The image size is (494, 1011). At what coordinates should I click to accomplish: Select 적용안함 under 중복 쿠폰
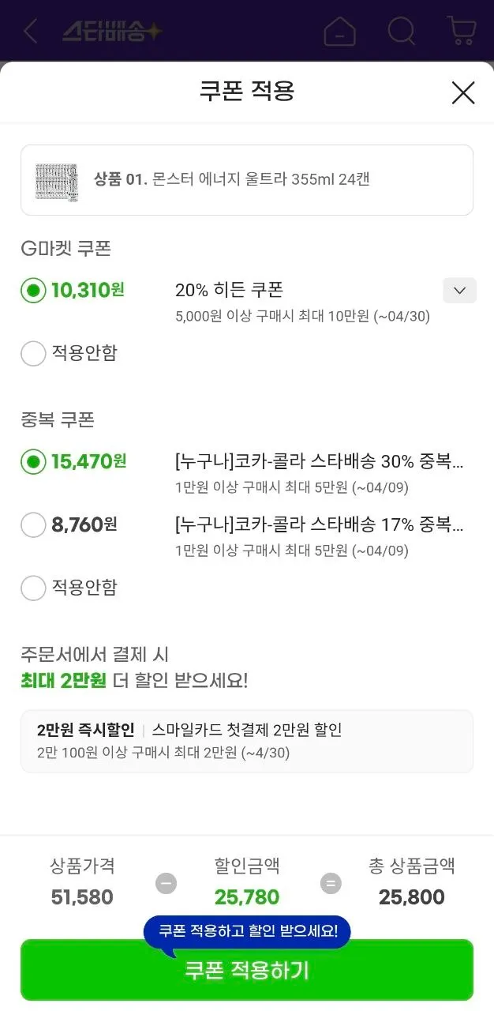(x=33, y=588)
